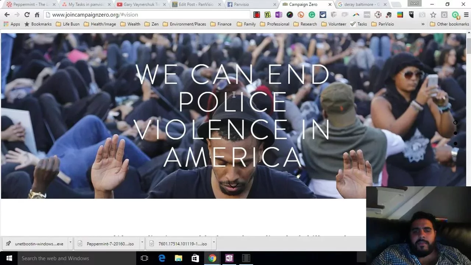The image size is (471, 265).
Task: Open the Finance bookmarks folder
Action: pyautogui.click(x=221, y=24)
